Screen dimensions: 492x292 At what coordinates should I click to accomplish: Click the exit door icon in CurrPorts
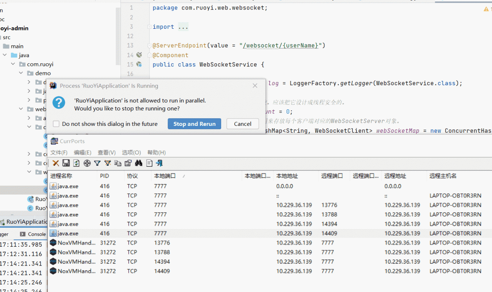160,163
